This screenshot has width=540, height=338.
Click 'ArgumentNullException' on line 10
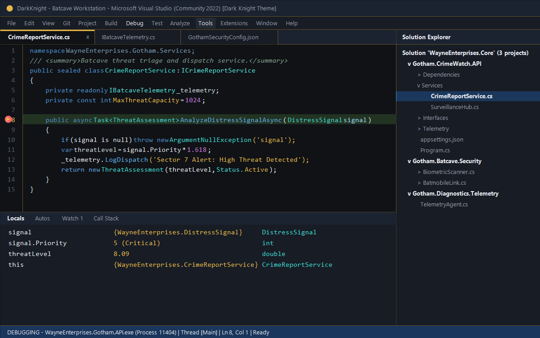211,140
